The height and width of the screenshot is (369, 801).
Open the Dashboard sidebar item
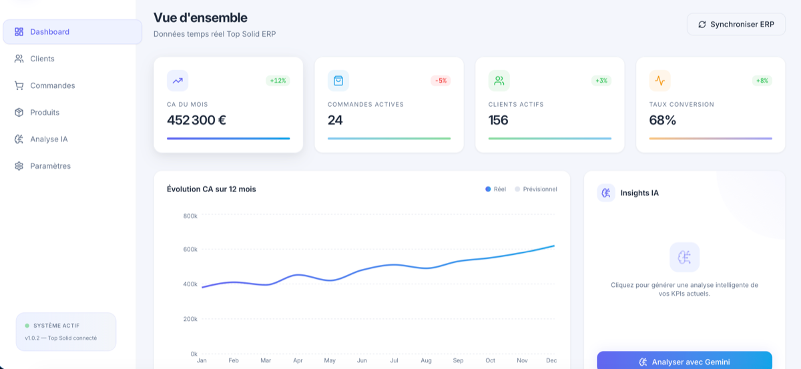[x=72, y=32]
